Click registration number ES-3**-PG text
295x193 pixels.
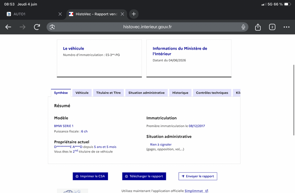click(x=112, y=55)
